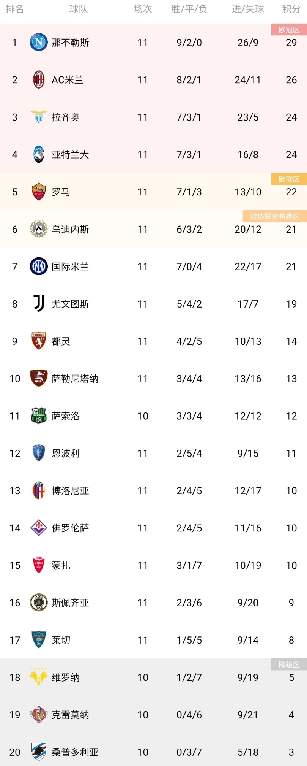Image resolution: width=307 pixels, height=766 pixels.
Task: Click the 进/失球 column header
Action: 248,9
